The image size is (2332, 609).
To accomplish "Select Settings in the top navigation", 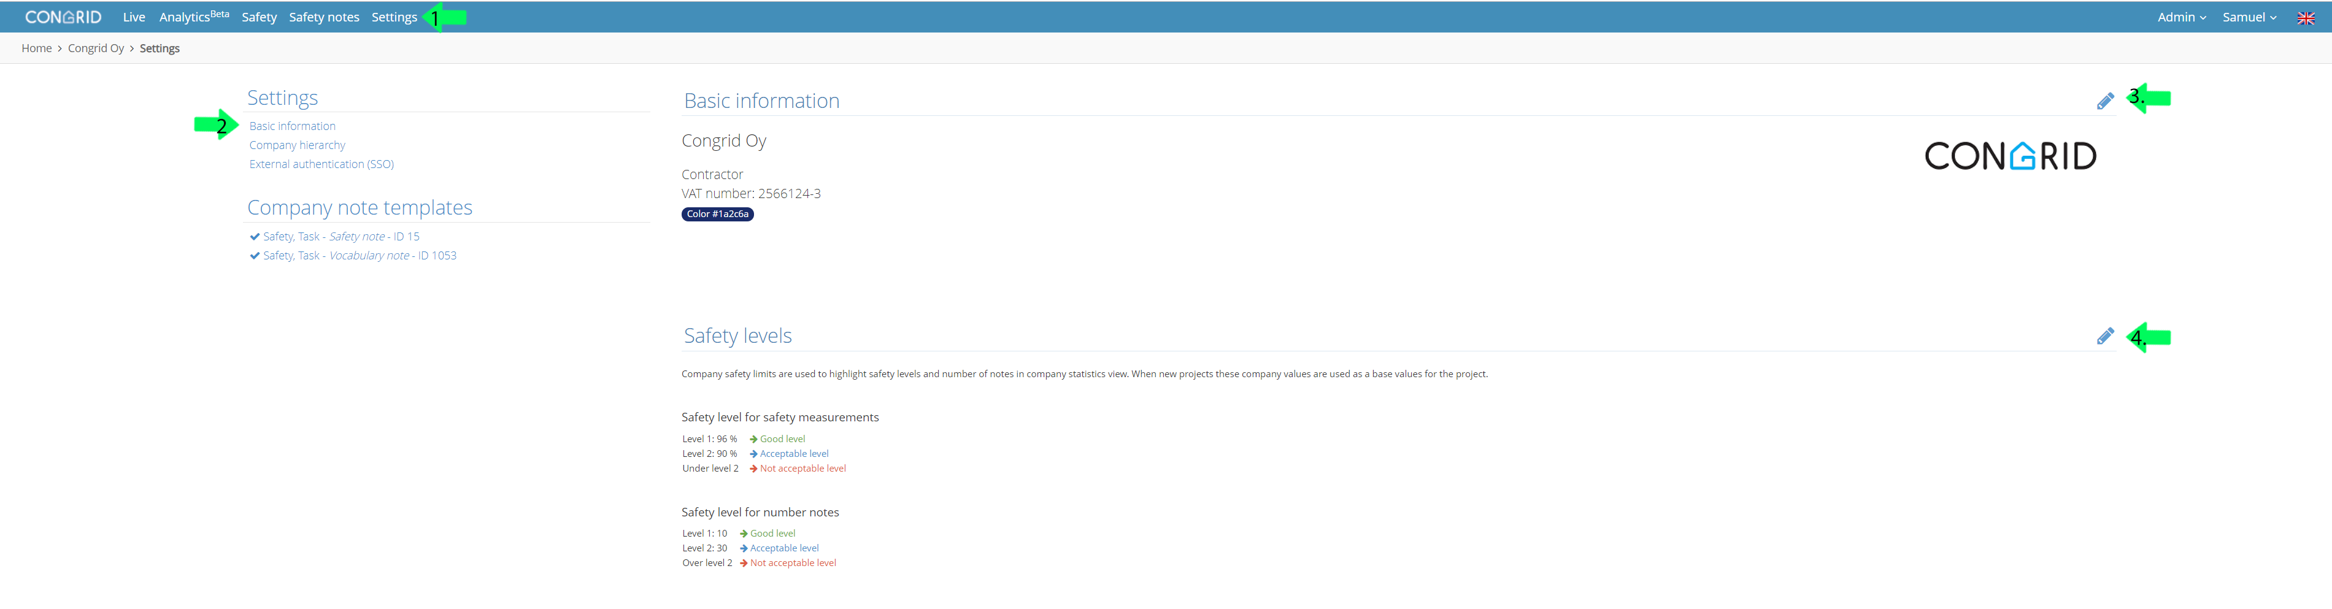I will pyautogui.click(x=394, y=17).
